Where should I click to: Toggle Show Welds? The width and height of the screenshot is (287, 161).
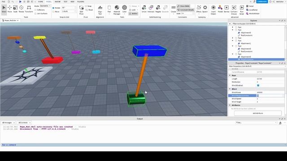tap(183, 6)
